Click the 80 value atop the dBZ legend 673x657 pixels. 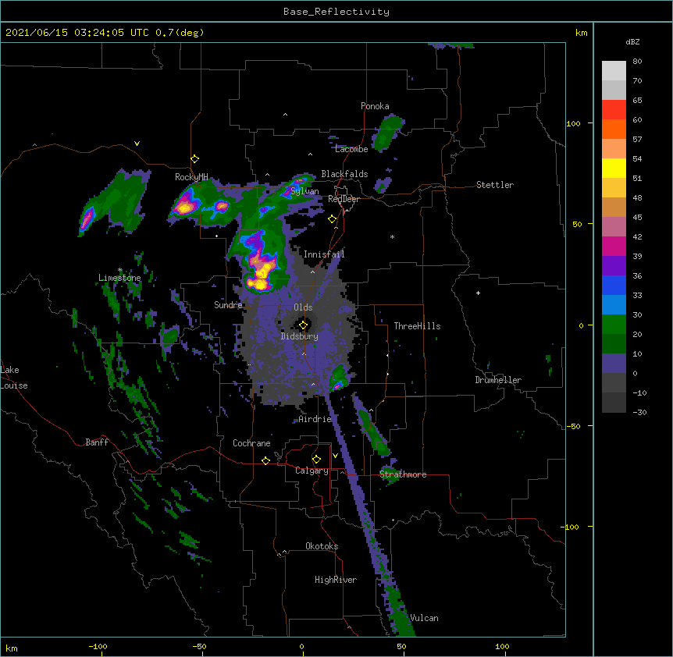[x=637, y=62]
